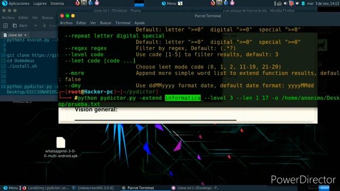
Task: Select the clone.txt tab in Pluma
Action: (15, 35)
